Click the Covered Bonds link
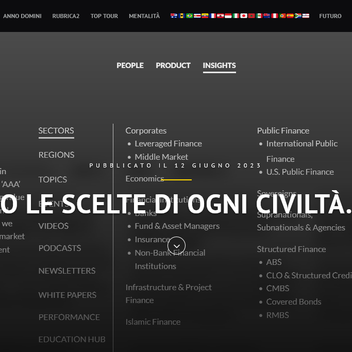The width and height of the screenshot is (352, 352). point(293,301)
